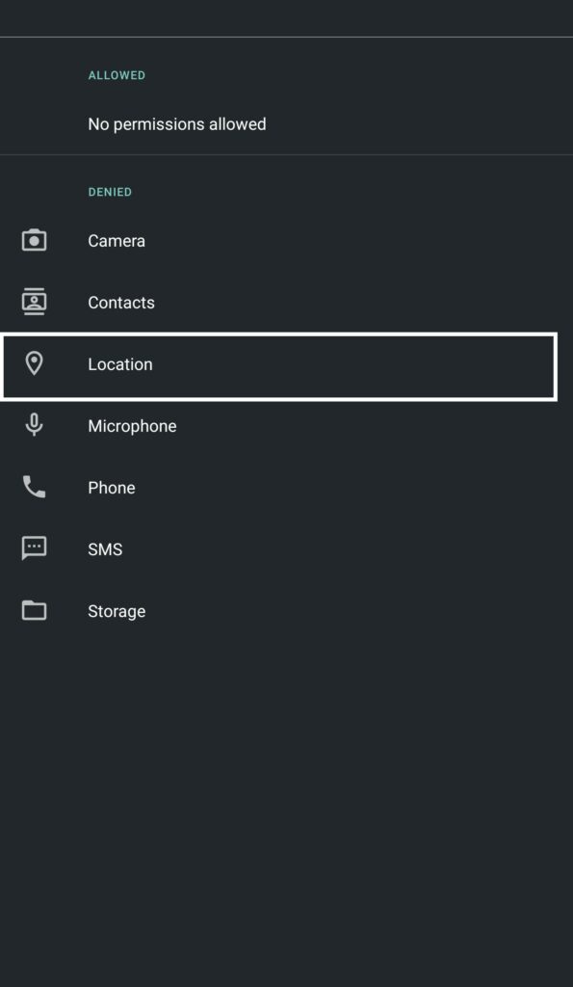
Task: Open the Phone permission label
Action: click(x=112, y=487)
